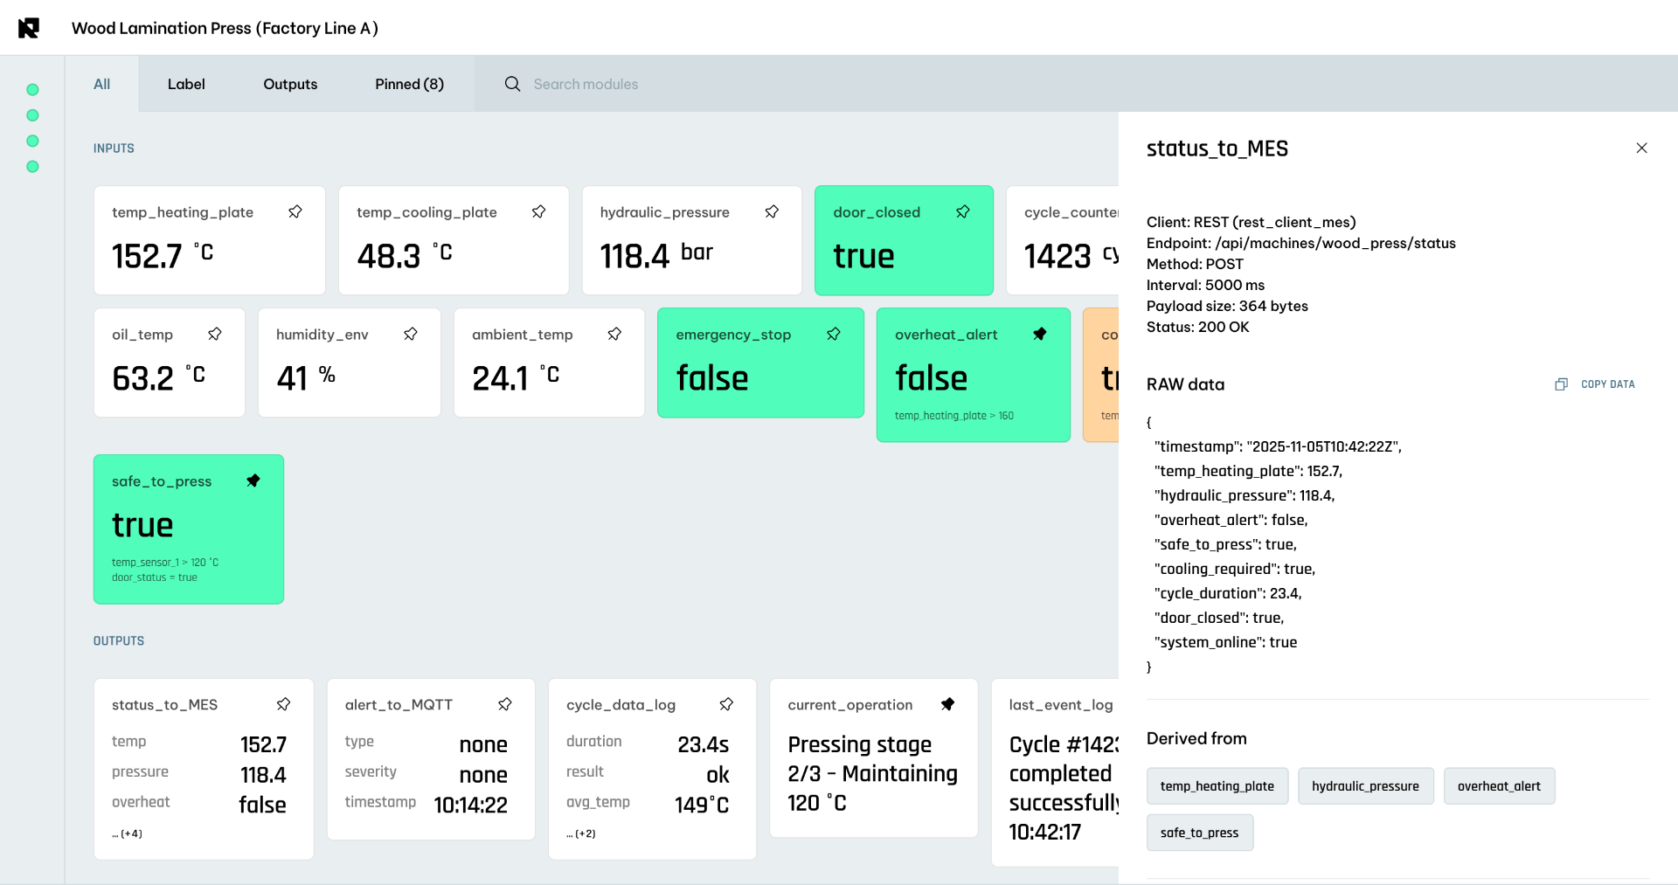Screen dimensions: 1678x885
Task: Select the fourth green sidebar status dot
Action: [33, 167]
